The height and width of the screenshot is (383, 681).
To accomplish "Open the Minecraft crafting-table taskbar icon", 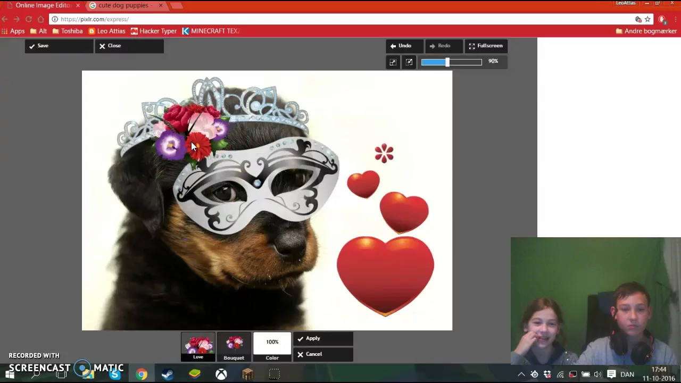I will 247,374.
